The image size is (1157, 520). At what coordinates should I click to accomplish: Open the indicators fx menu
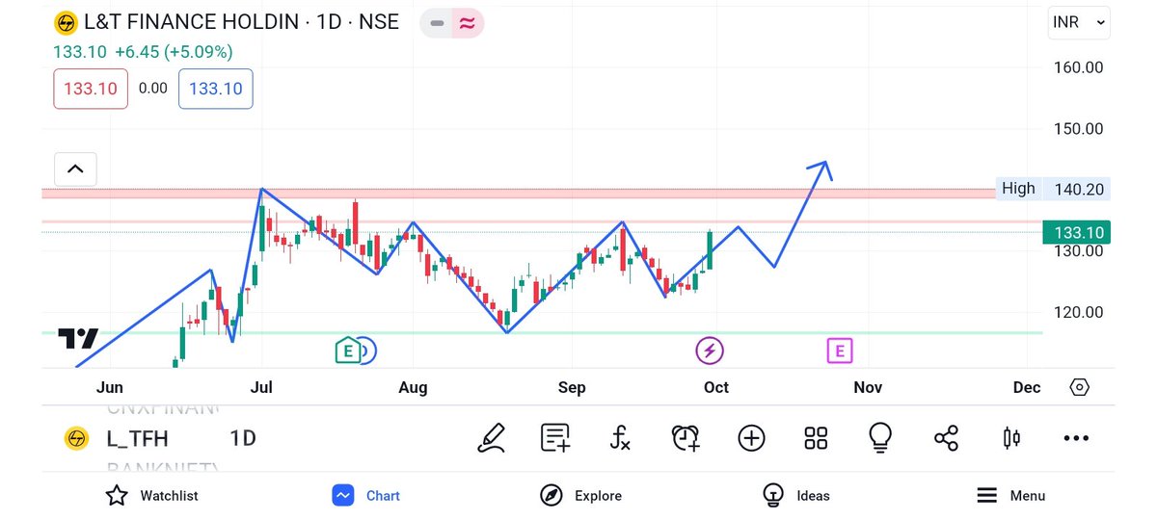click(620, 438)
